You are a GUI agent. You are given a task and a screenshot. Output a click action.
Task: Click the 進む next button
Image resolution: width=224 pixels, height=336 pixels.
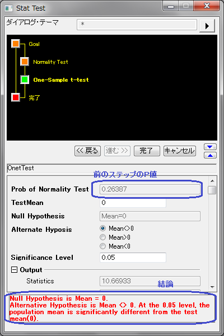pyautogui.click(x=117, y=151)
